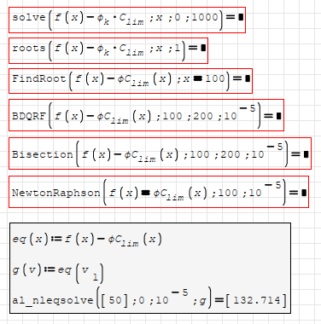Click the eq(x) definition line
The image size is (321, 324).
point(87,240)
